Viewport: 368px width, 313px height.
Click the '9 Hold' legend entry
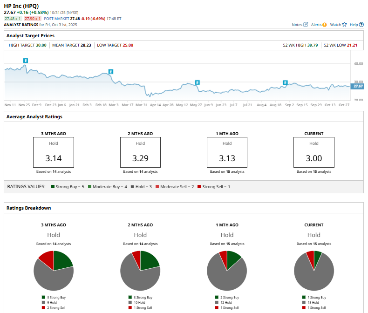(49, 302)
